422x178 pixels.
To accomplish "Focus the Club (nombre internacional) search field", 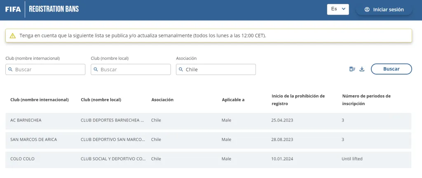I will point(45,69).
